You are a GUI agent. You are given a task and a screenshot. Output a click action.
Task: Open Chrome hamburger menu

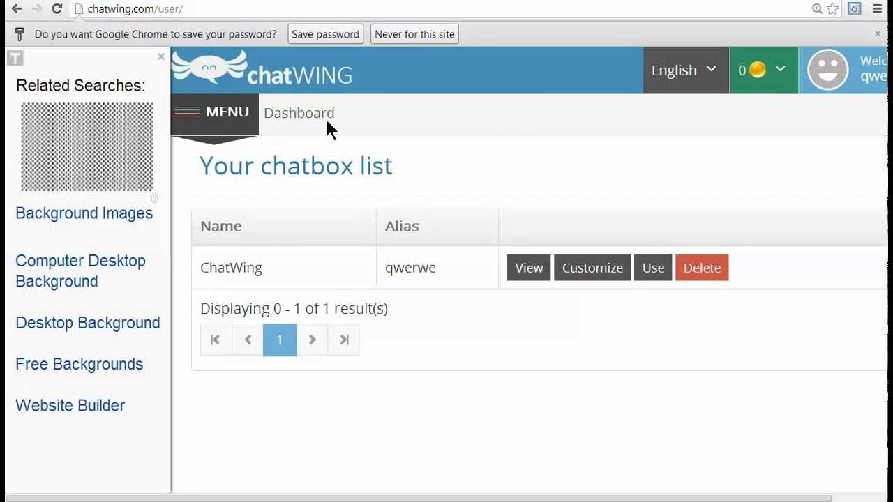pyautogui.click(x=878, y=9)
